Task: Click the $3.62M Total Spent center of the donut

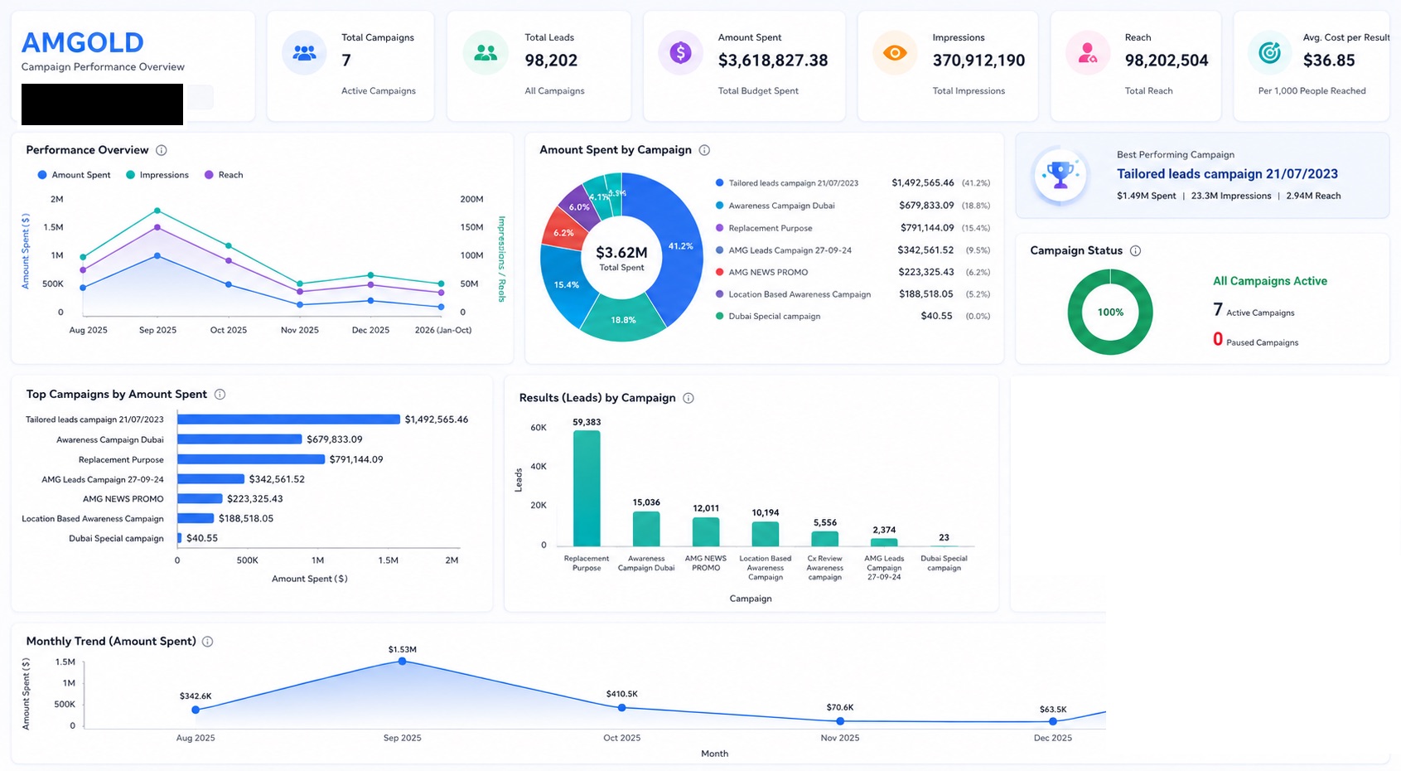Action: (x=621, y=257)
